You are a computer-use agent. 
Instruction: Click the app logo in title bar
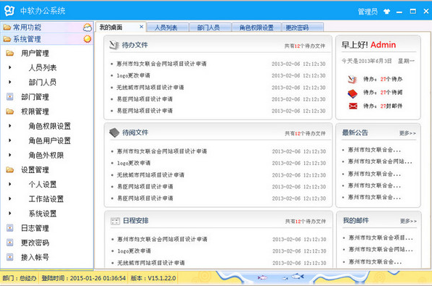[x=9, y=11]
